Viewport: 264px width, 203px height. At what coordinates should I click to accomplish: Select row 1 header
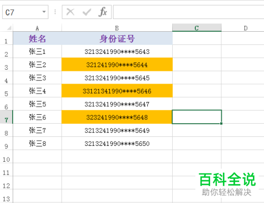pos(6,39)
